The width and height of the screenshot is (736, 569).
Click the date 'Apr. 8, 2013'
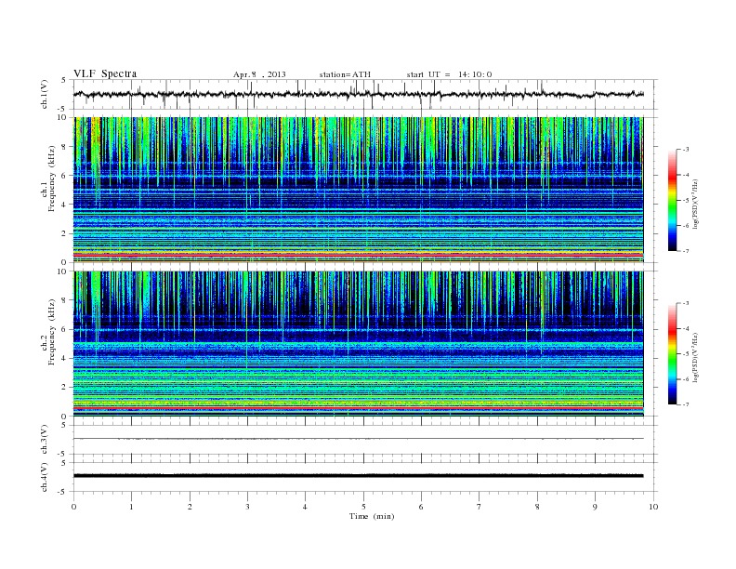point(259,74)
